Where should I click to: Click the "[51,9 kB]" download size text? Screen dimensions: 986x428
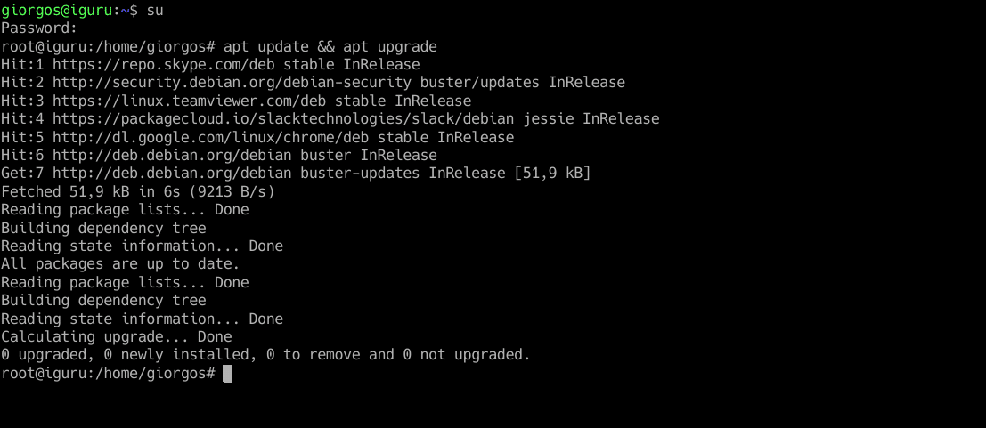(x=552, y=173)
